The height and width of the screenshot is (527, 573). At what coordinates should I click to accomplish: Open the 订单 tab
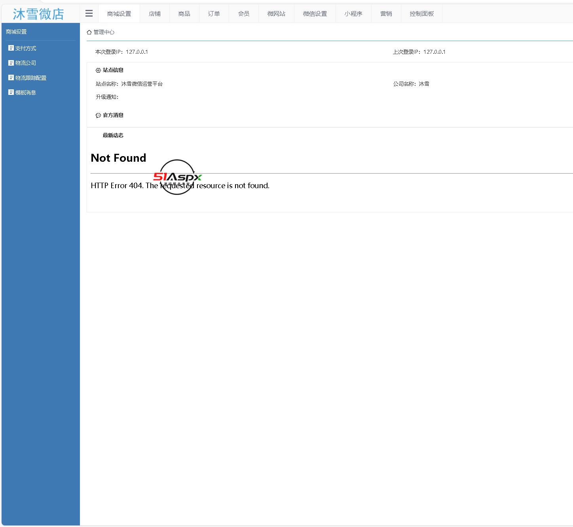[214, 14]
